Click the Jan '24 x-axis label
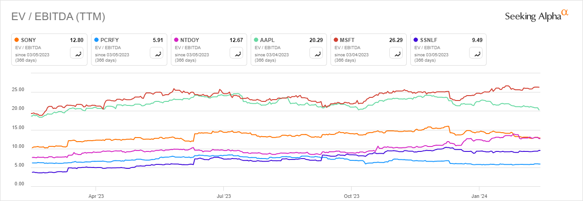Screen dimensions: 583x201 (x=479, y=196)
